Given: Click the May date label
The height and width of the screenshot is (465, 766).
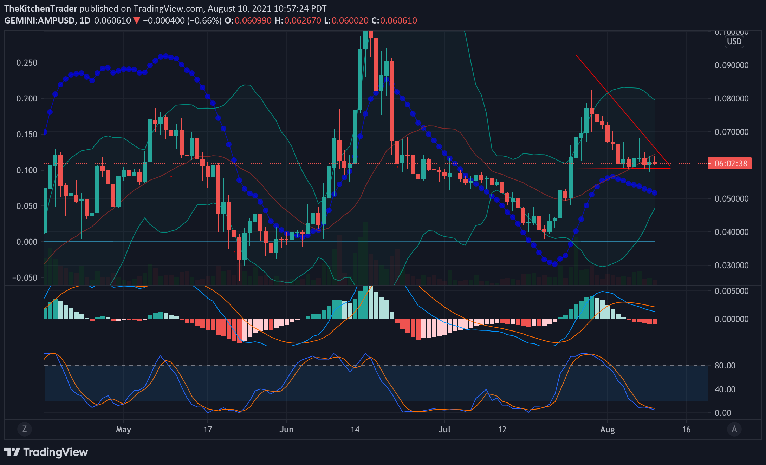Looking at the screenshot, I should point(123,430).
